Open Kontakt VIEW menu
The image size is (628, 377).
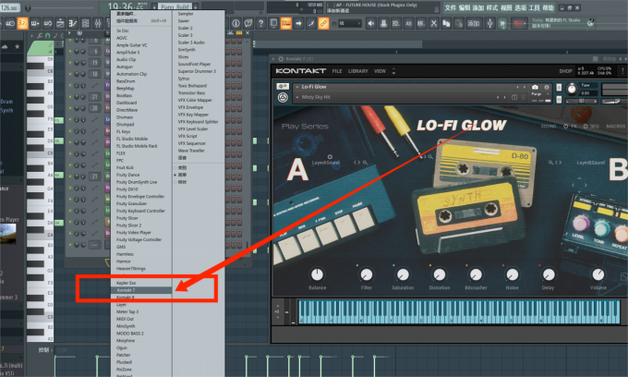tap(380, 71)
